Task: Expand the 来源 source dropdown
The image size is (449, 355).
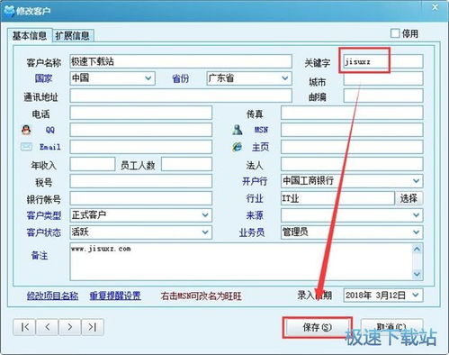Action: [x=416, y=215]
